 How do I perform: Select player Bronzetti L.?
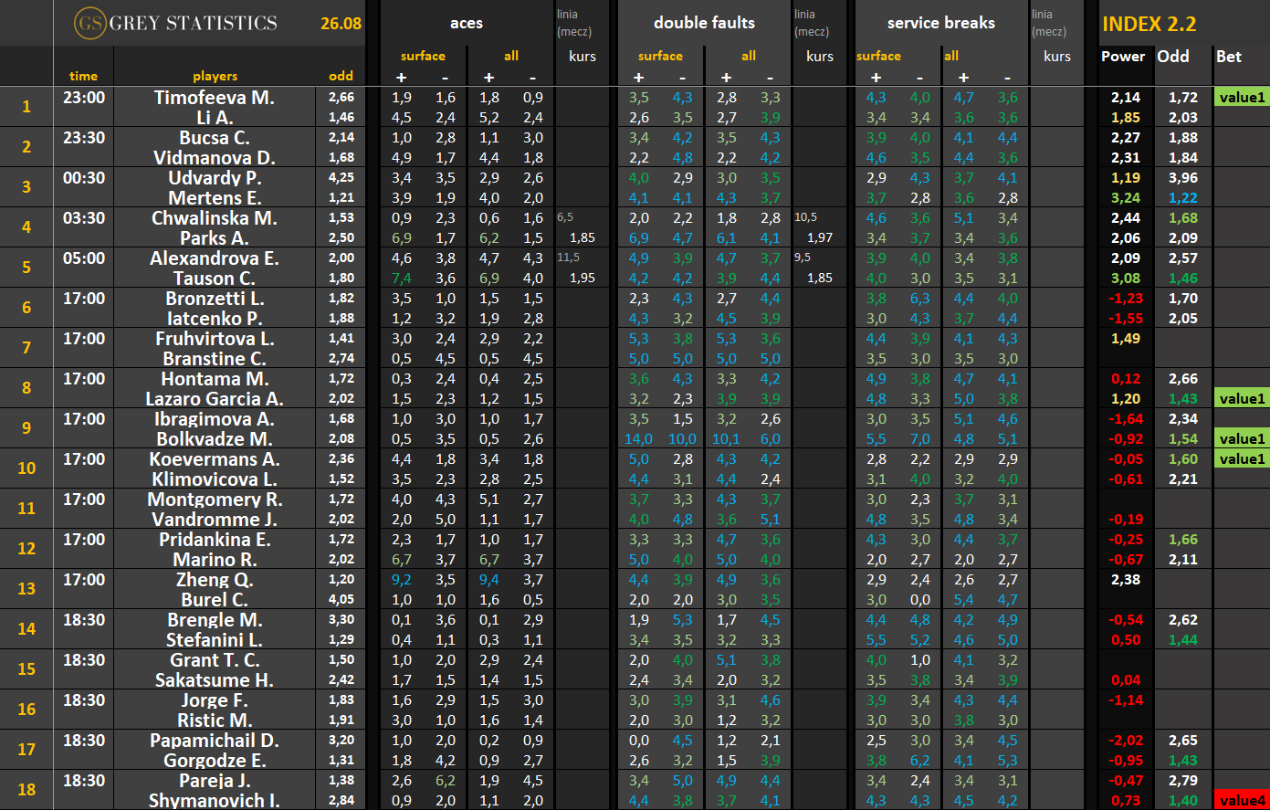pyautogui.click(x=215, y=298)
